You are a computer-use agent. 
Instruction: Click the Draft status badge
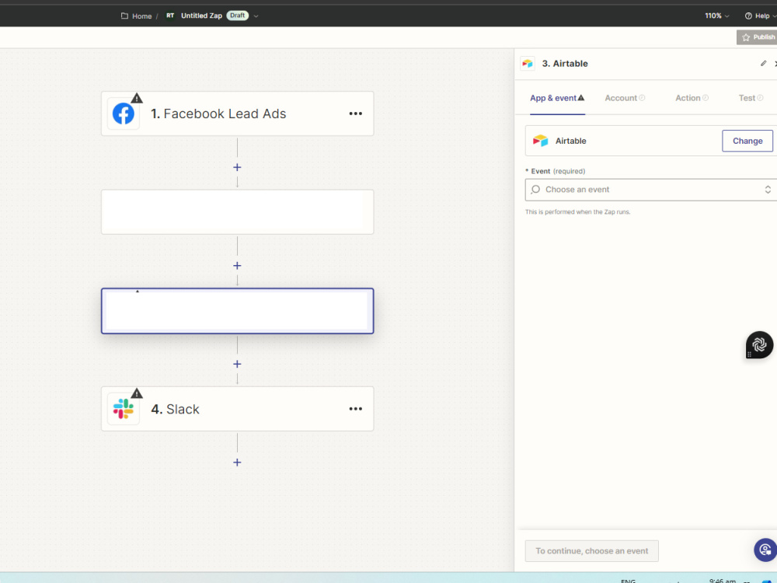(x=237, y=16)
